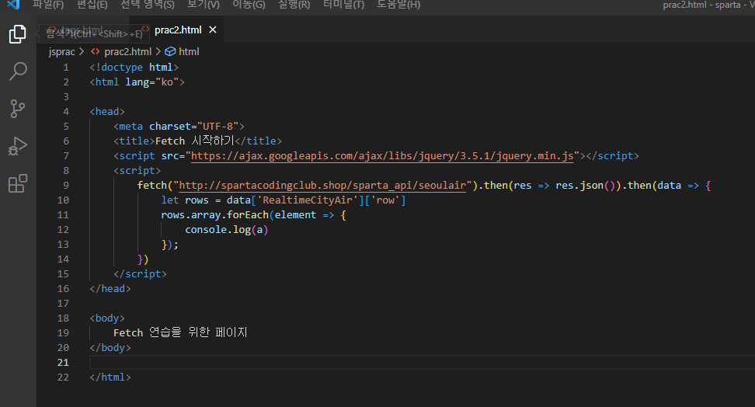Screen dimensions: 755x407
Task: Click the VS Code logo icon
Action: tap(14, 5)
